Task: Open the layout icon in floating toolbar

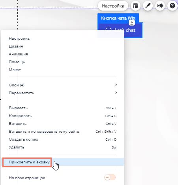Action: 135,6
